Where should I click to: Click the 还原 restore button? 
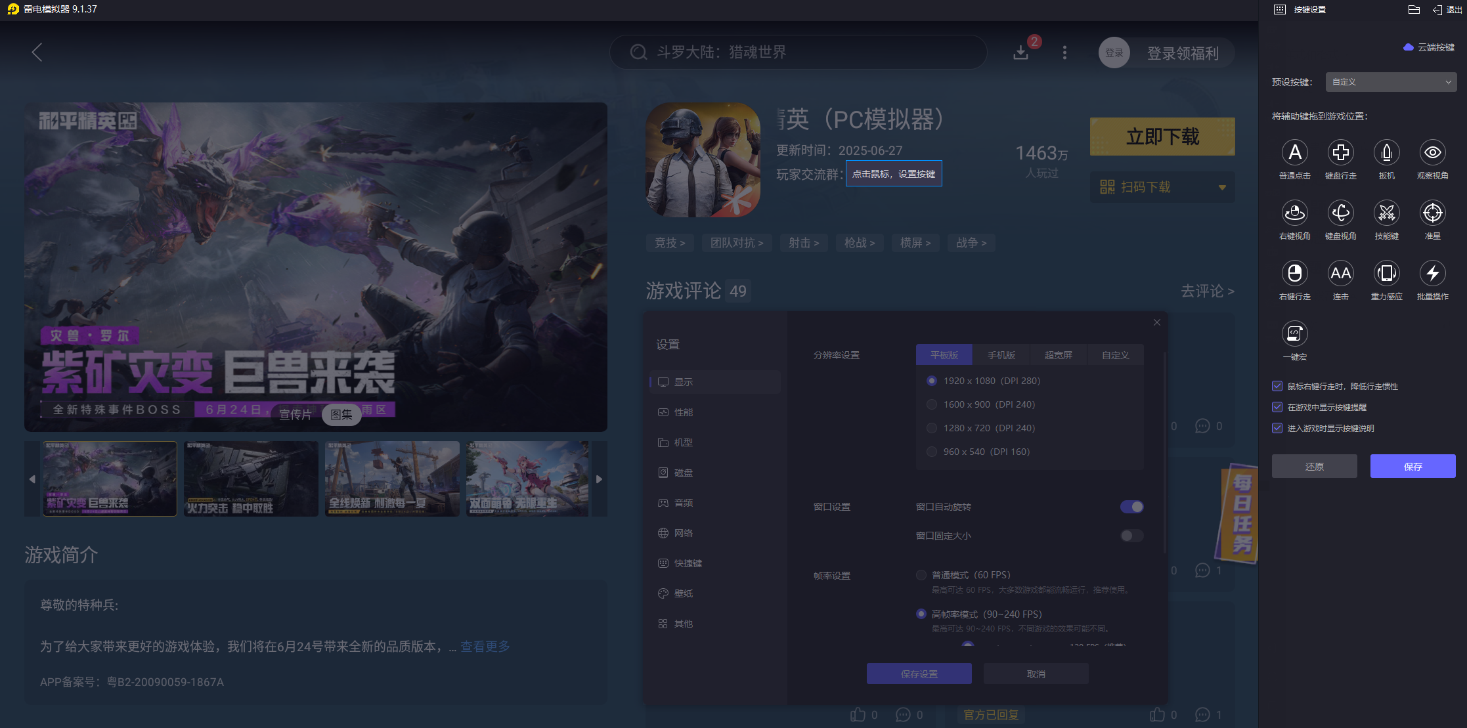pos(1314,466)
